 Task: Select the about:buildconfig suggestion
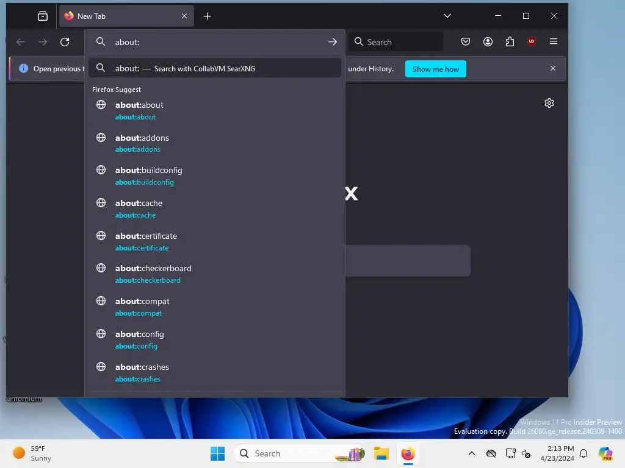(x=215, y=176)
